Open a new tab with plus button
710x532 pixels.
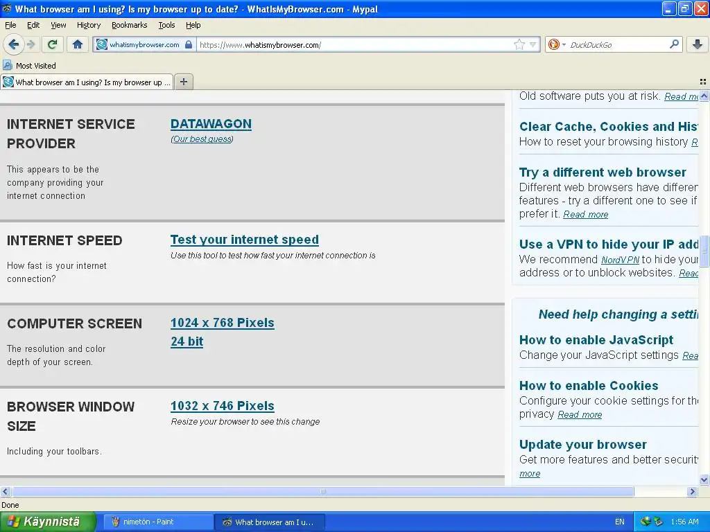tap(183, 82)
